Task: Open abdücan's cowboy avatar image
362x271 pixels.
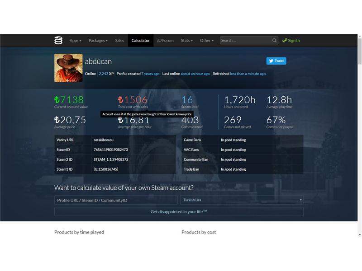Action: pos(68,68)
